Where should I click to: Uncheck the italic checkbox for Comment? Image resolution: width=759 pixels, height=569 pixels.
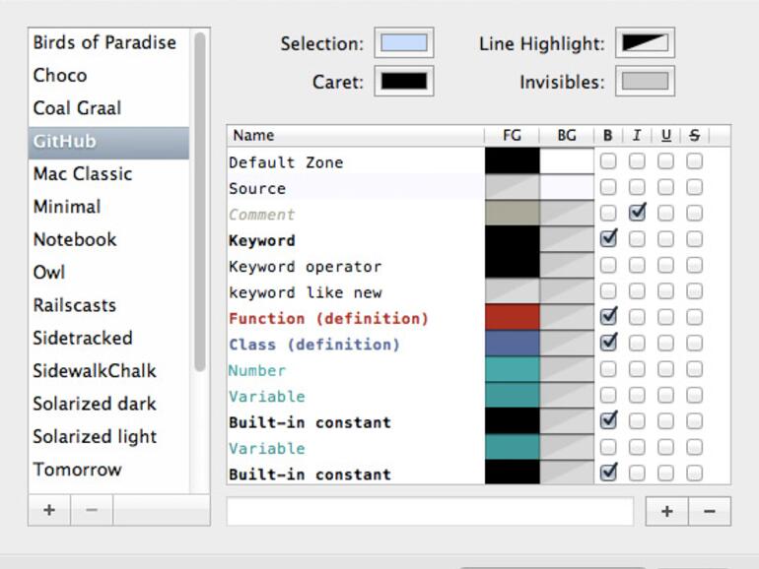coord(637,213)
